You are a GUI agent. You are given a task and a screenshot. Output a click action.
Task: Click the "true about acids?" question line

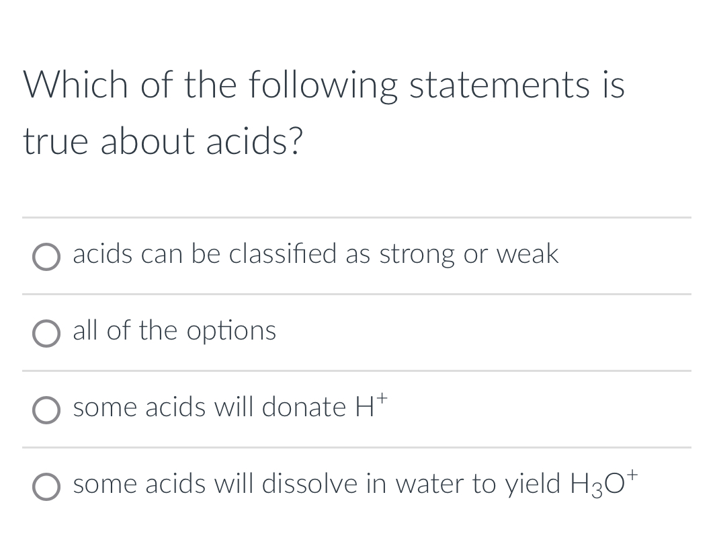(x=163, y=141)
